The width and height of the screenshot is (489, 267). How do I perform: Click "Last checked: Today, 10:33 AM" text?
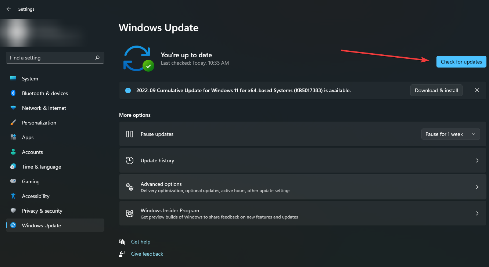(x=195, y=63)
